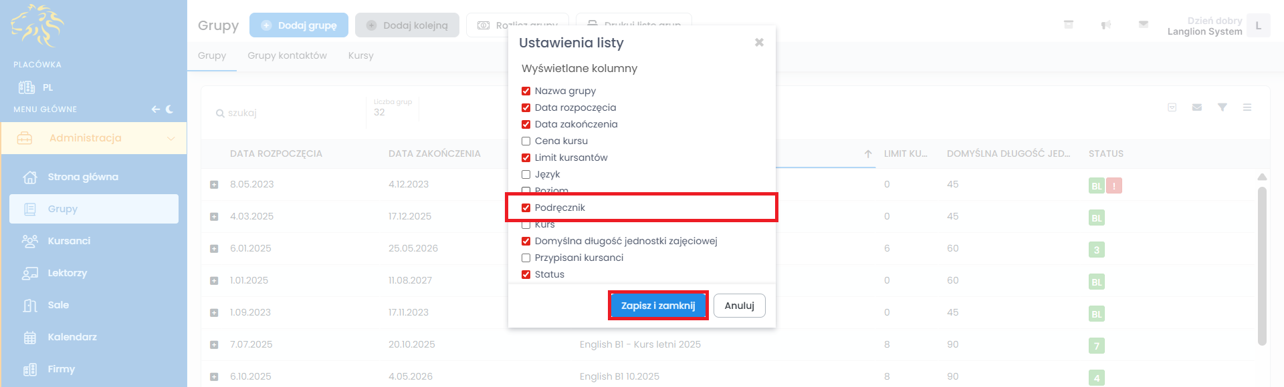1284x387 pixels.
Task: Check the Przypisani kursanci checkbox
Action: coord(526,258)
